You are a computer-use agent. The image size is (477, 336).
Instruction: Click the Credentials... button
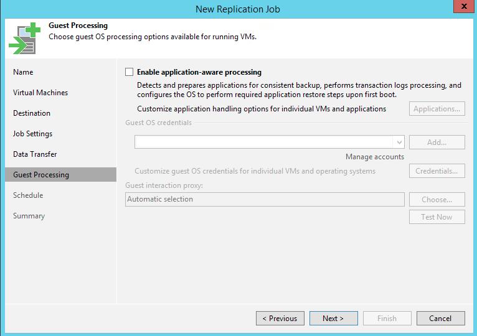[x=437, y=171]
